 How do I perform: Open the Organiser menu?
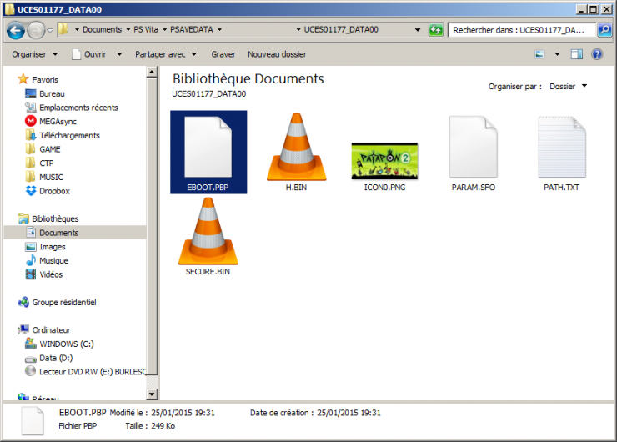pos(35,54)
